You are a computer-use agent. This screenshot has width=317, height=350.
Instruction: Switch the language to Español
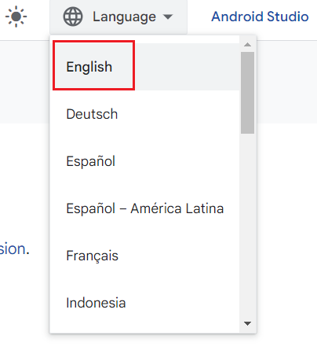[91, 161]
